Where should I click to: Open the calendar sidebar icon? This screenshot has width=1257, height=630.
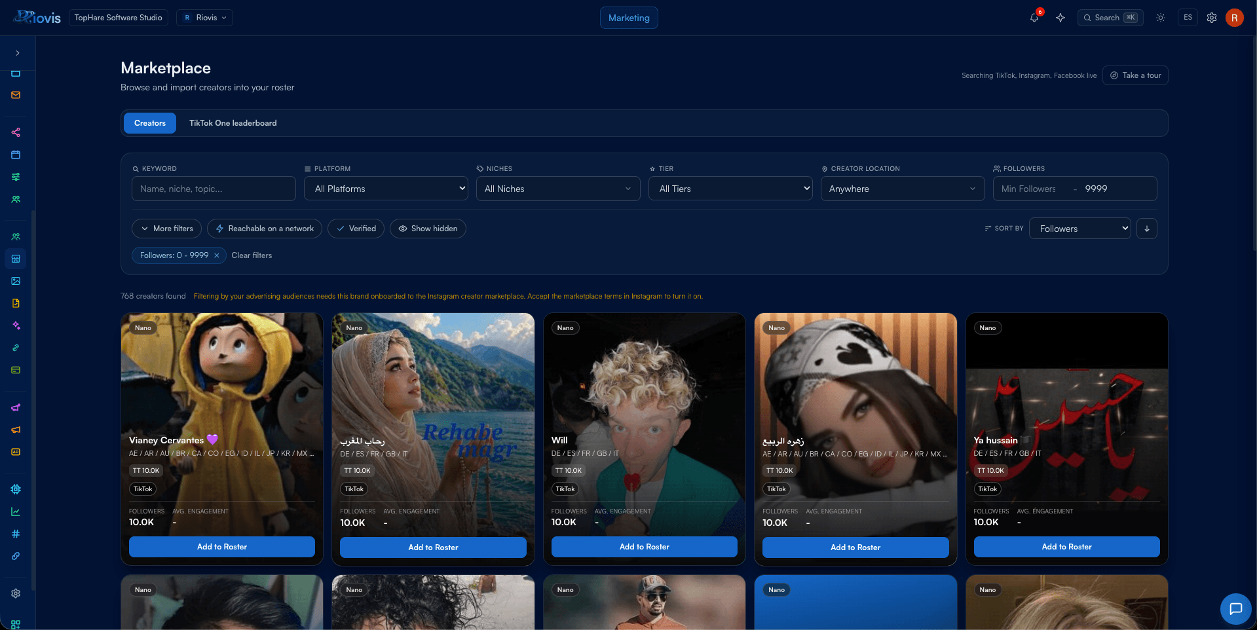(x=16, y=155)
